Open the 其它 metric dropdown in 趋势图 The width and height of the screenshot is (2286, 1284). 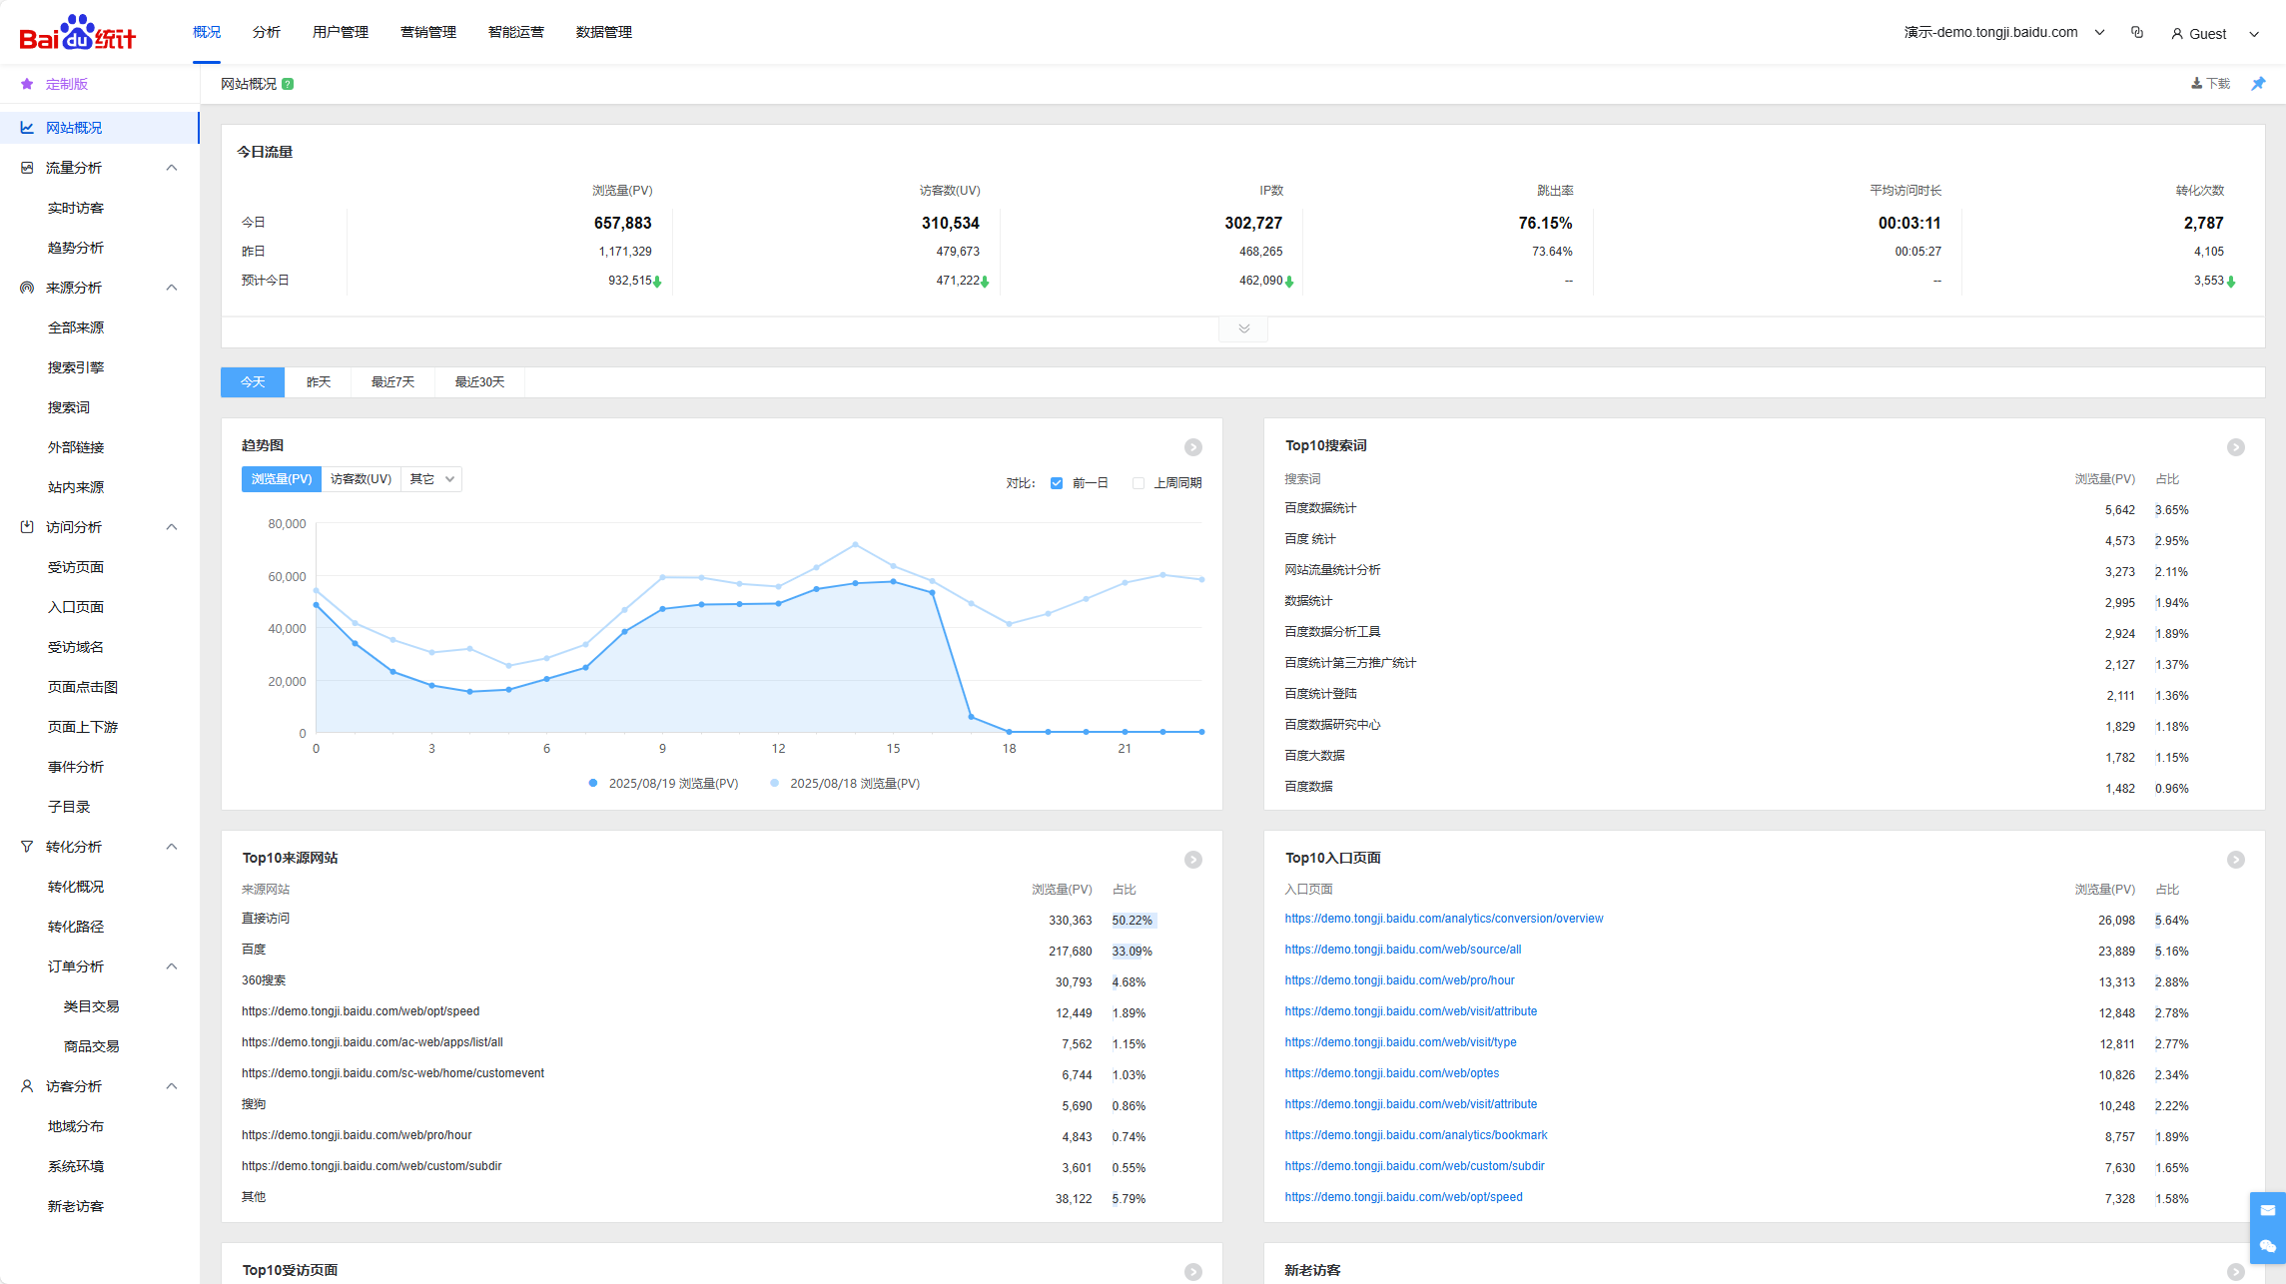431,479
